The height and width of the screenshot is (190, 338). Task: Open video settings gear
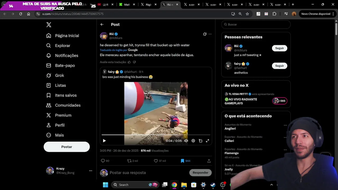click(193, 141)
